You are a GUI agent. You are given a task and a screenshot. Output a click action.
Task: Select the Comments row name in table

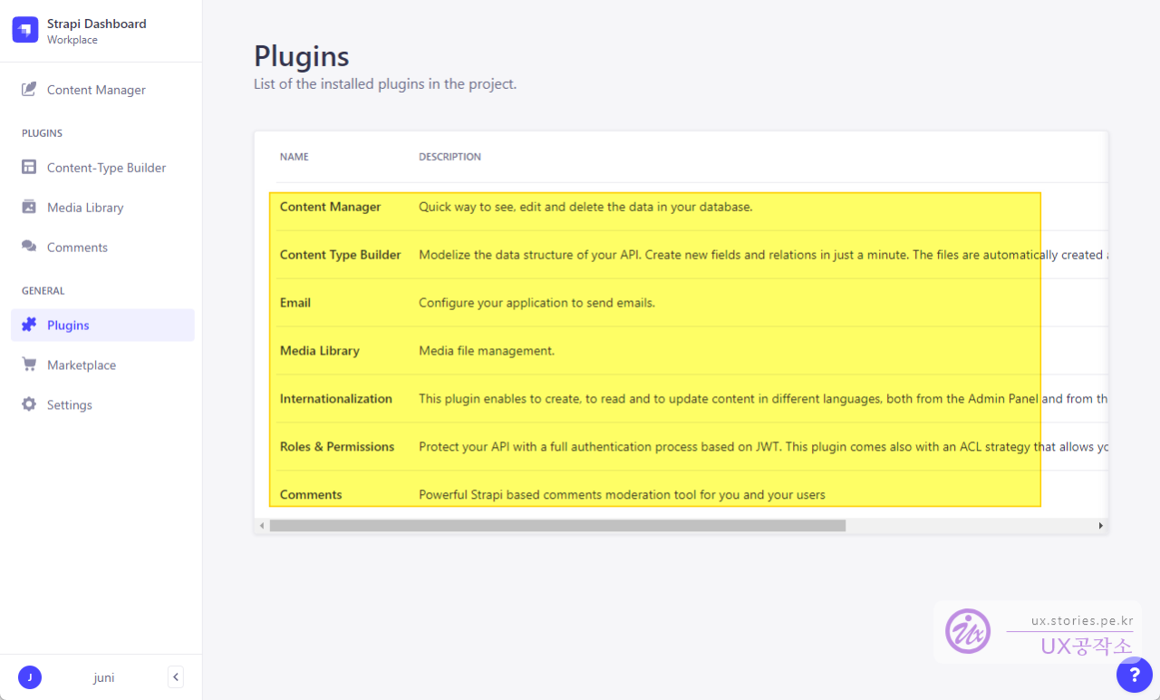click(311, 495)
